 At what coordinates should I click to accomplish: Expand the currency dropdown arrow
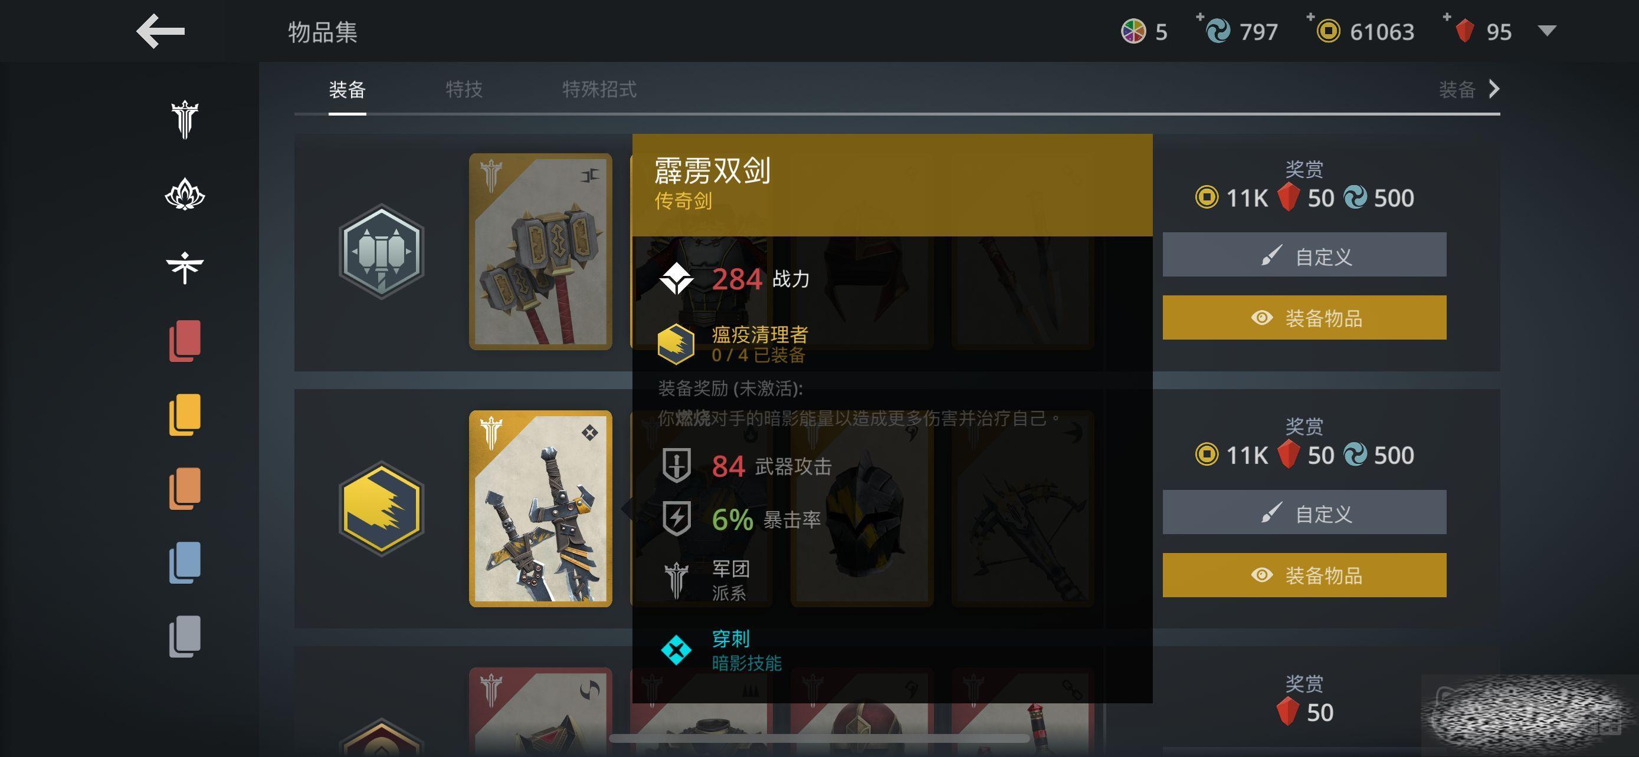point(1547,31)
